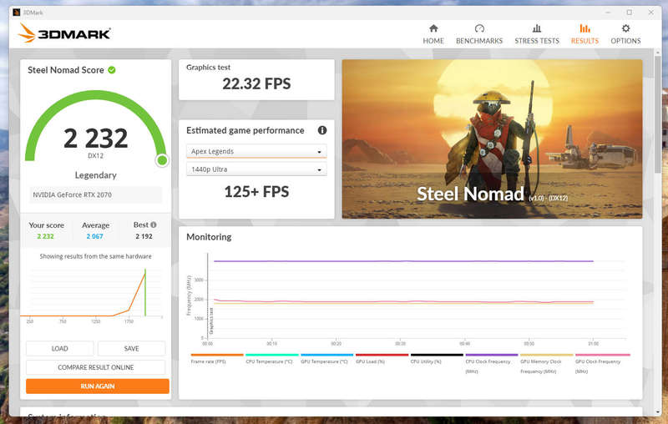The width and height of the screenshot is (668, 424).
Task: Click the score distribution chart
Action: 92,295
